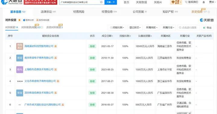Click the 海南溪岩 company logo thumbnail
Screen dimensions: 217x114
pos(20,46)
